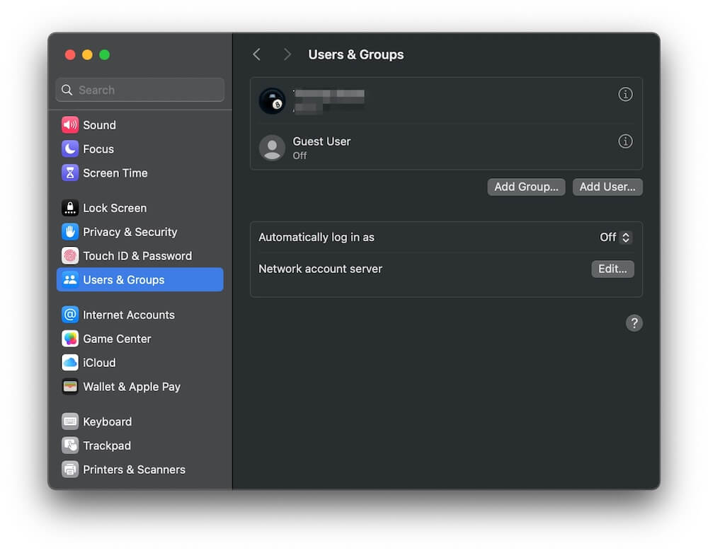Click the 8-ball user avatar

[x=272, y=100]
